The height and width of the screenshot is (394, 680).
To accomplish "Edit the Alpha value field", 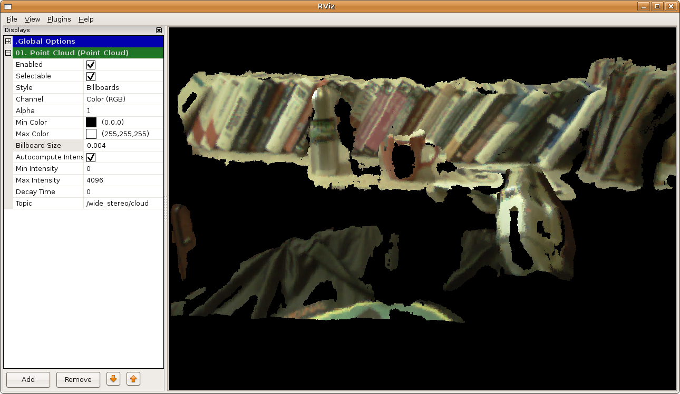I will (124, 110).
